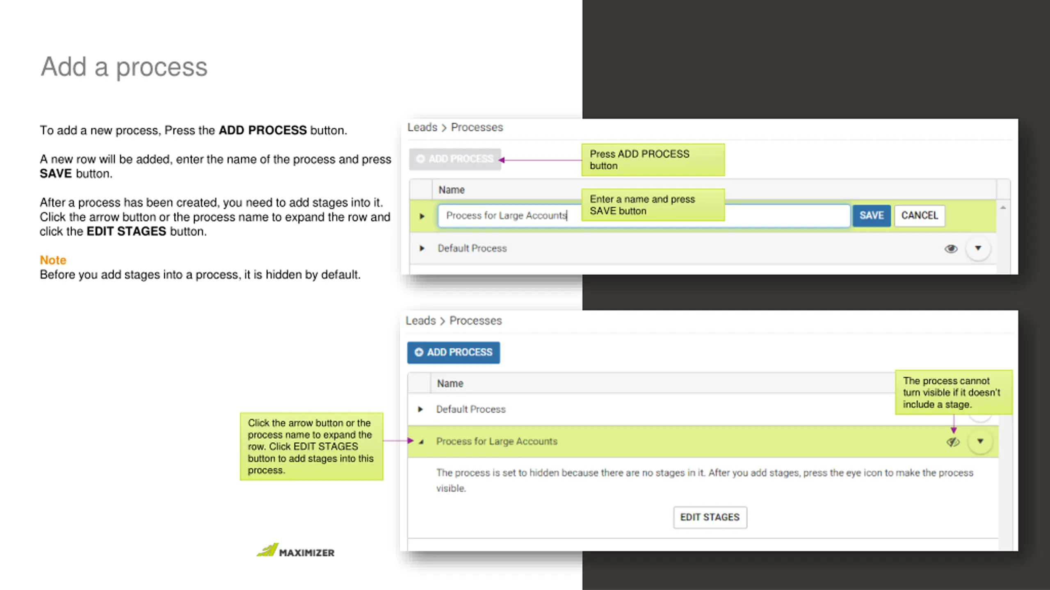The image size is (1050, 590).
Task: Collapse the Process for Large Accounts row arrow
Action: pyautogui.click(x=421, y=442)
